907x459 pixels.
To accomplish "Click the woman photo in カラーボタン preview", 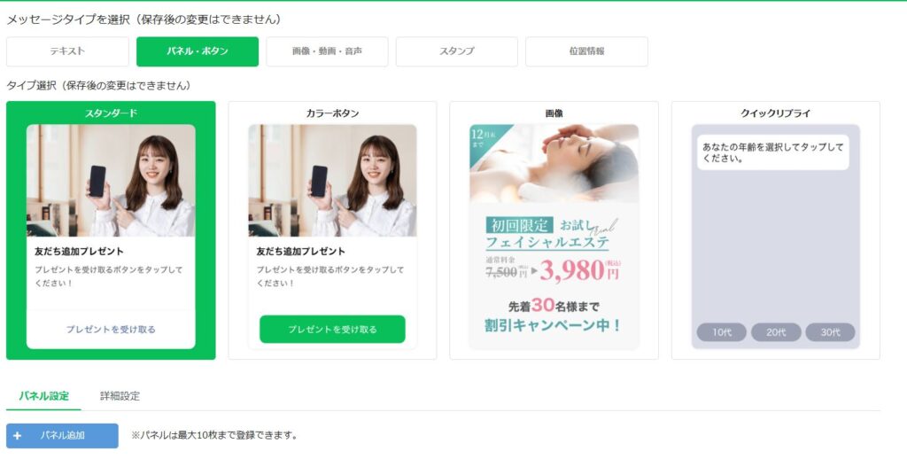I will (x=333, y=181).
